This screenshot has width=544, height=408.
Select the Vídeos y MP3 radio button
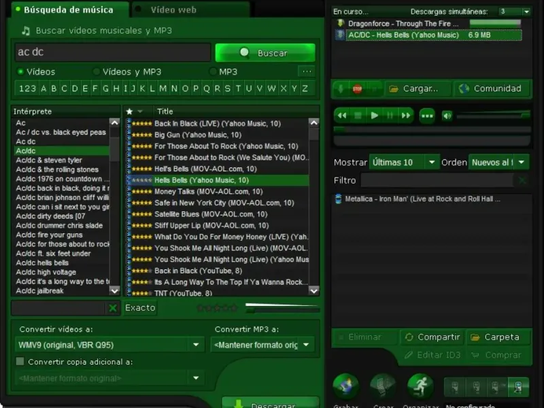coord(97,72)
